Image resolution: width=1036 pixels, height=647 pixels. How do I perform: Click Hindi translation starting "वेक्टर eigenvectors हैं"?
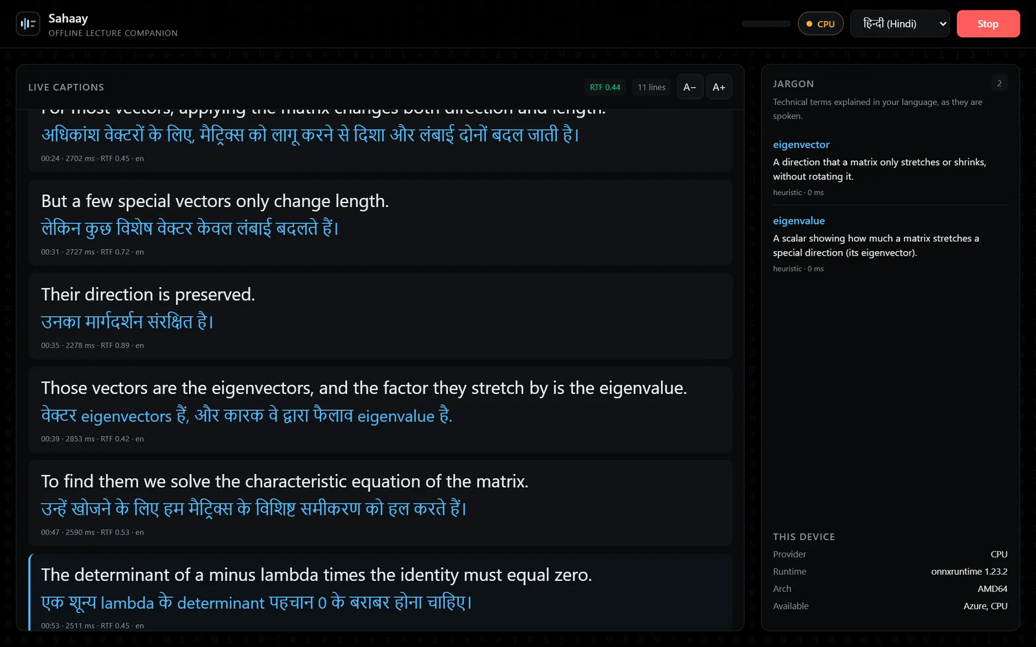coord(247,415)
